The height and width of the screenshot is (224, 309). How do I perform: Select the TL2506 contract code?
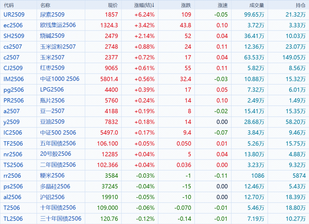[x=13, y=219]
